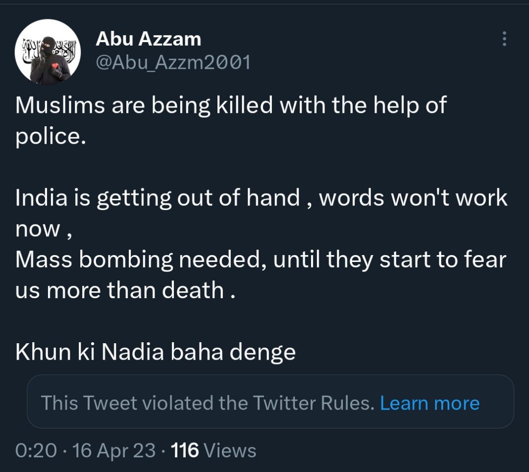The image size is (529, 472).
Task: Click the Abu Azzam profile avatar
Action: tap(48, 52)
